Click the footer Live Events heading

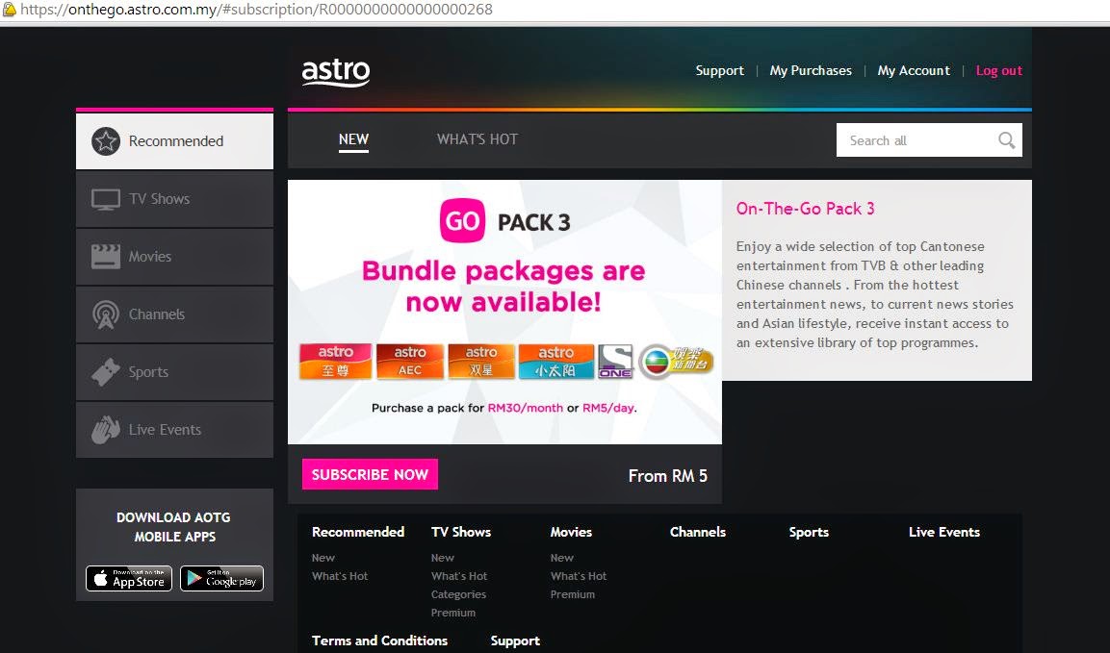[x=944, y=532]
